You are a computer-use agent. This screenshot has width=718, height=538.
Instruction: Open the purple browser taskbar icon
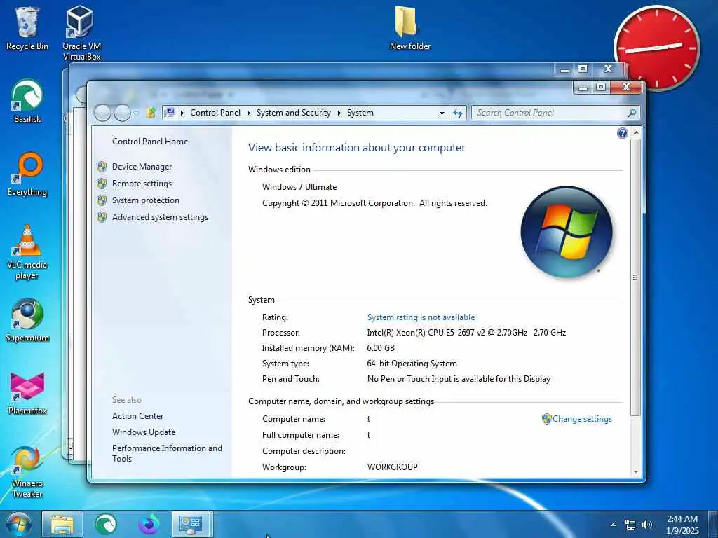[x=149, y=524]
